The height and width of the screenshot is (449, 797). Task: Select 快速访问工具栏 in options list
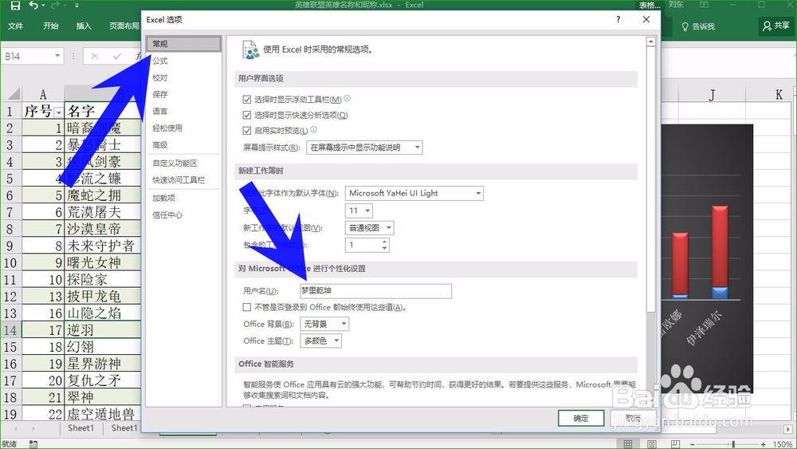tap(183, 180)
